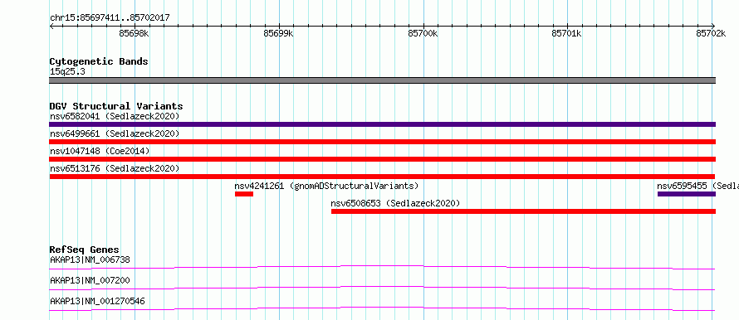The image size is (739, 320).
Task: Click the chr15:85697411..85702017 coordinate label
Action: click(x=110, y=18)
